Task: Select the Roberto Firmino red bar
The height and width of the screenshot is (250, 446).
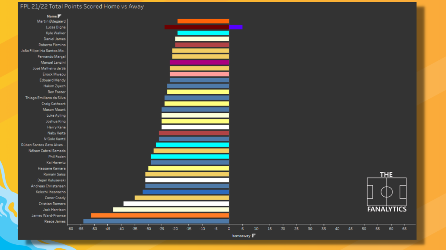Action: [202, 45]
